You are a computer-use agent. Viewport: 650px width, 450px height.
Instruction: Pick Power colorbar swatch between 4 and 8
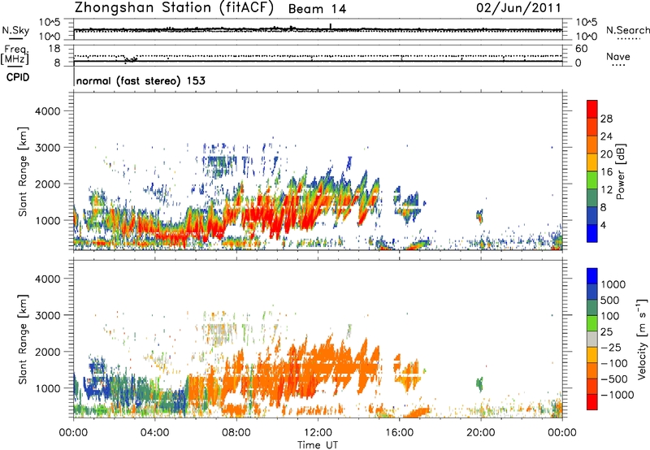point(592,216)
